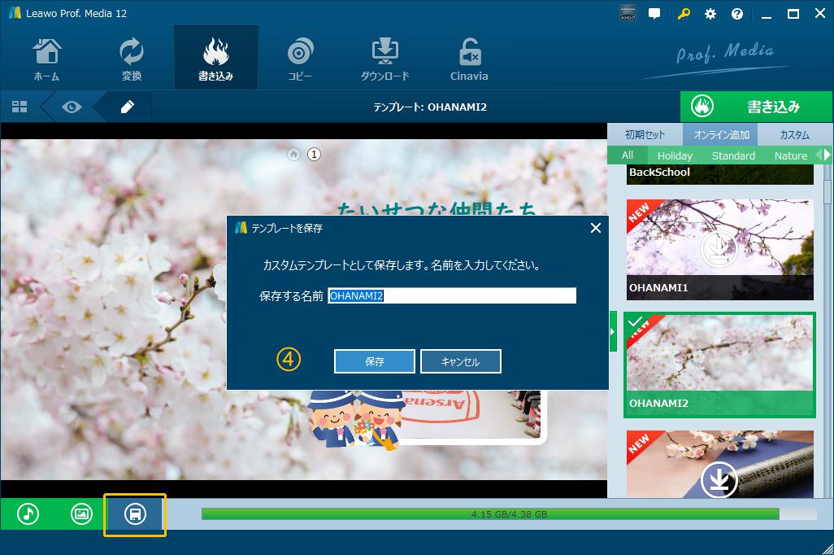
Task: Open the feedback speech bubble icon
Action: 654,14
